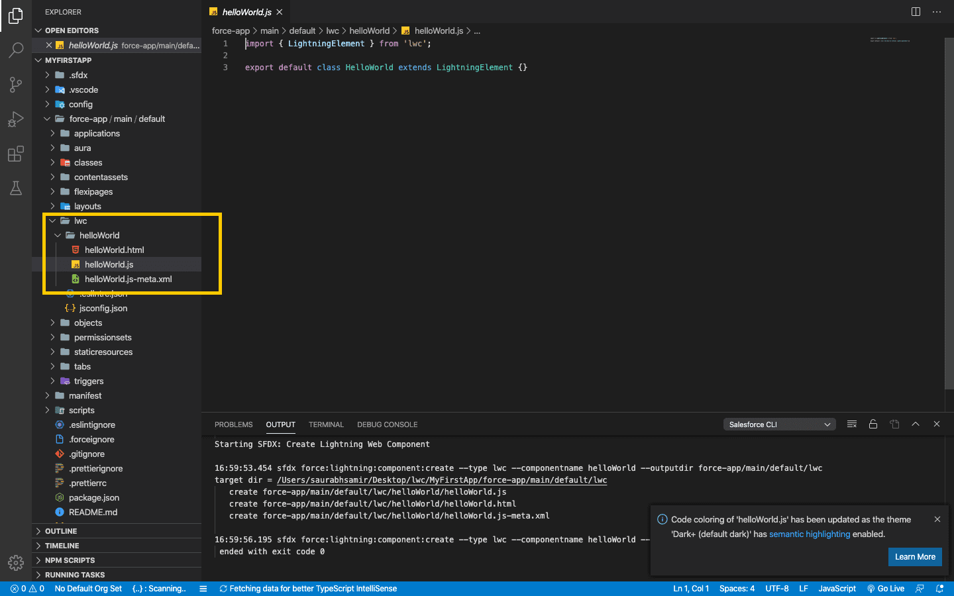Click Go Live server button
954x596 pixels.
click(886, 589)
